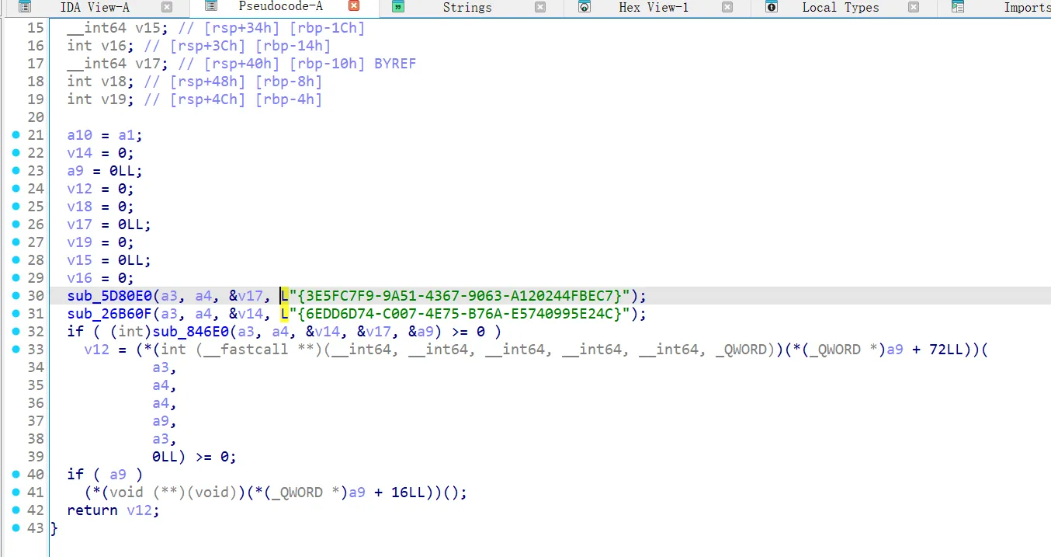Toggle breakpoint dot on line 30
Viewport: 1051px width, 557px height.
tap(16, 296)
